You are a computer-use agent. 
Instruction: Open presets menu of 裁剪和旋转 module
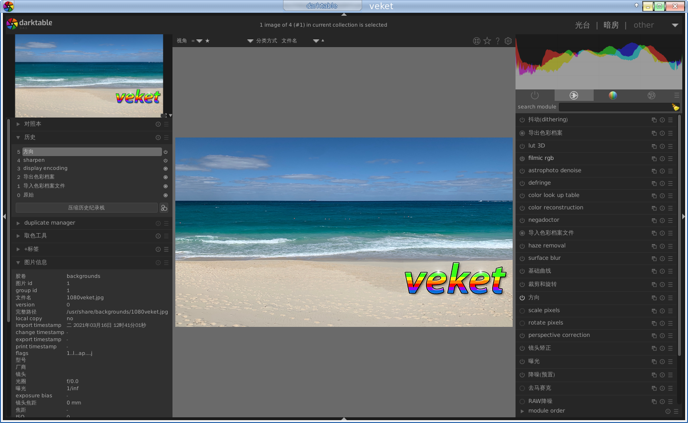click(x=670, y=285)
